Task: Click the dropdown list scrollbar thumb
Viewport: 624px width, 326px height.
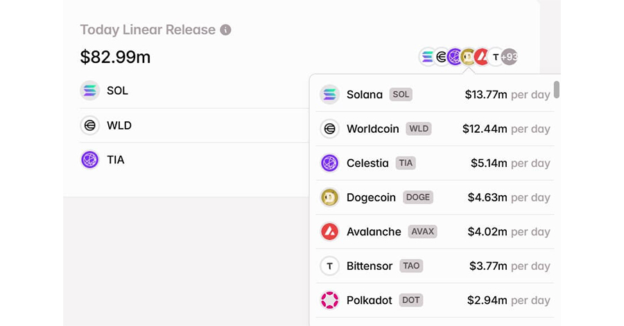Action: (x=557, y=89)
